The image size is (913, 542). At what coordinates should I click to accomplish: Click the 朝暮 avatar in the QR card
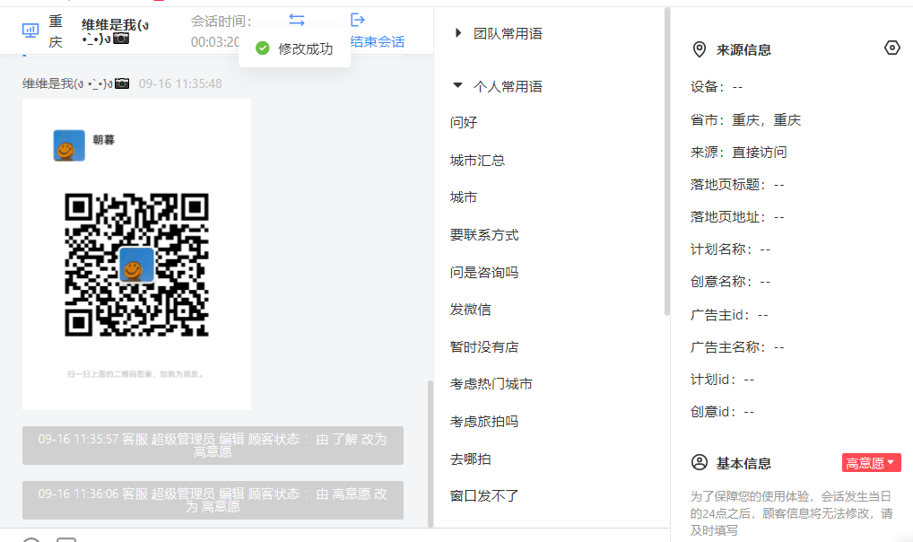point(69,145)
